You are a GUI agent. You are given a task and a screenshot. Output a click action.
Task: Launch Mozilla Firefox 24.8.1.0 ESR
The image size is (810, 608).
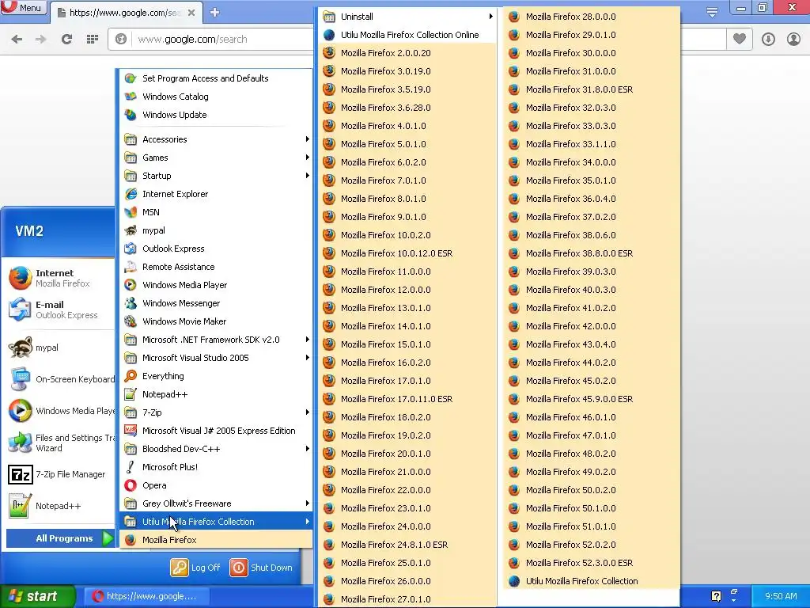(x=407, y=545)
